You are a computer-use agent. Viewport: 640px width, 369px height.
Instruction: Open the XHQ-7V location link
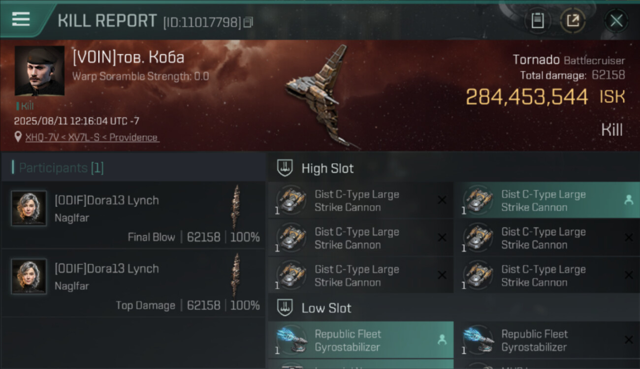click(91, 137)
